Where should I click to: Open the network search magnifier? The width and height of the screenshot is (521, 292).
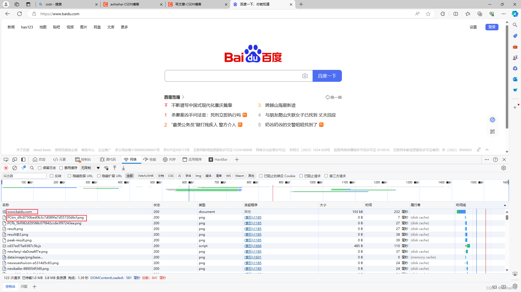[32, 168]
